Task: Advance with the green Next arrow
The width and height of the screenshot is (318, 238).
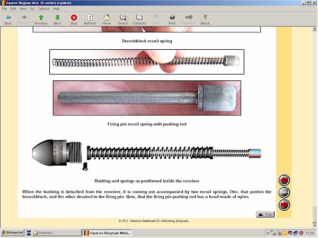Action: coord(57,20)
